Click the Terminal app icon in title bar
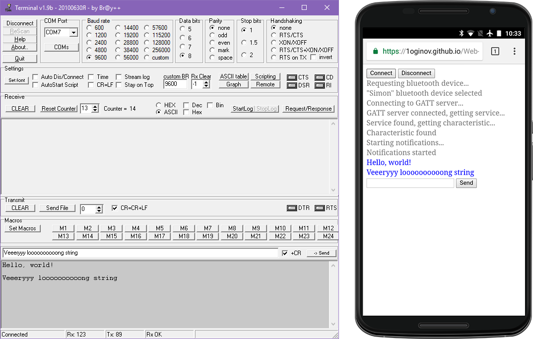This screenshot has width=533, height=339. tap(8, 7)
